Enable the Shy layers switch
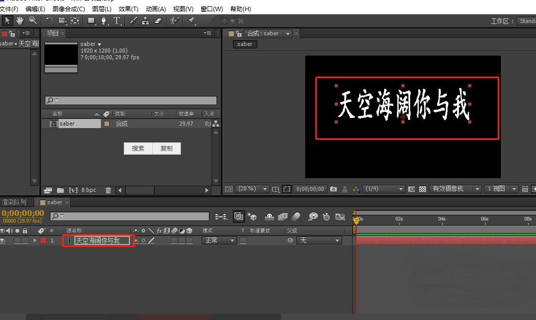Screen dimensions: 536x320 pos(270,216)
